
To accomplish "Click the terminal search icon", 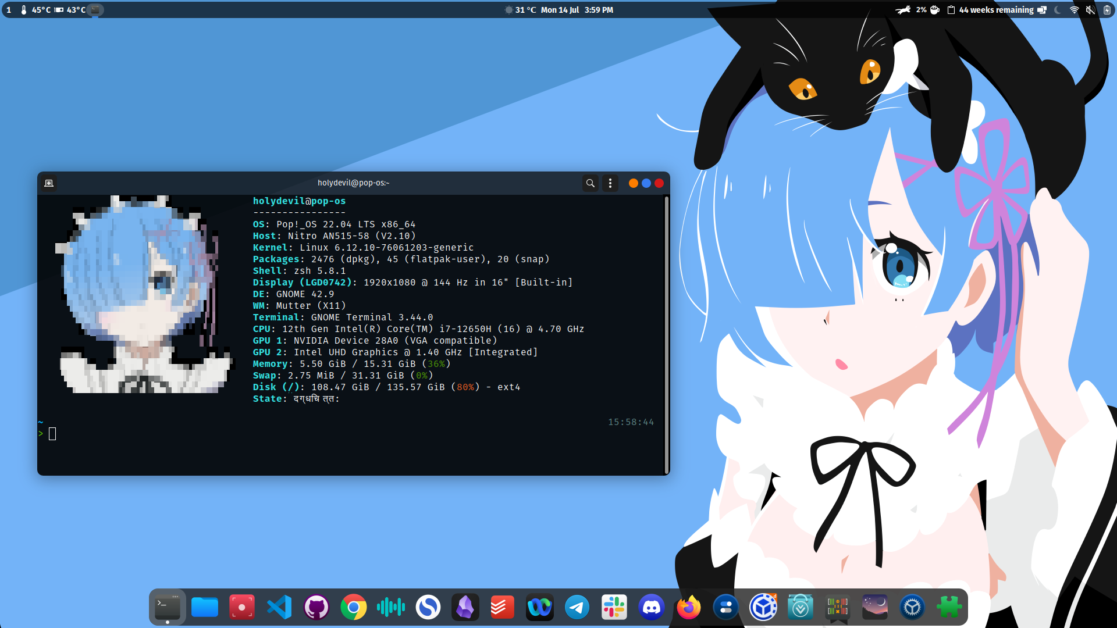I will [x=590, y=183].
